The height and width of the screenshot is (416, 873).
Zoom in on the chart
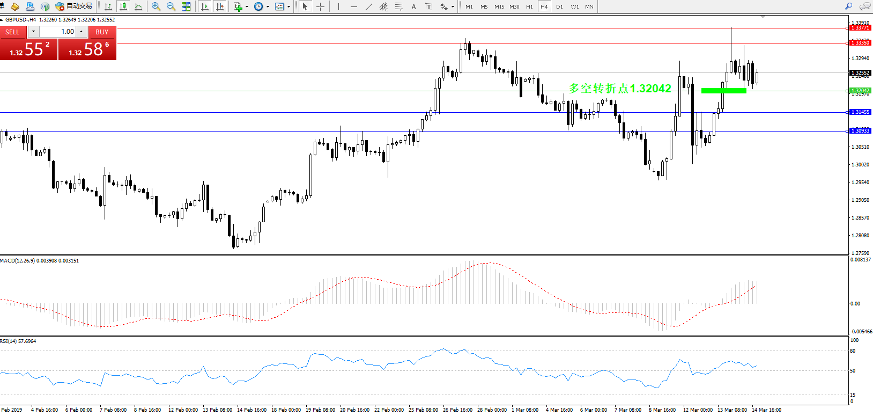click(156, 6)
